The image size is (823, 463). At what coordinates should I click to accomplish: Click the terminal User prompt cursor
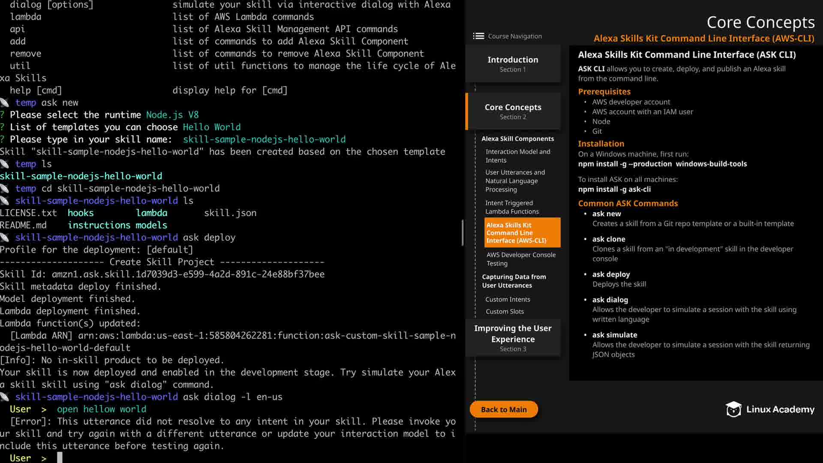pyautogui.click(x=60, y=457)
